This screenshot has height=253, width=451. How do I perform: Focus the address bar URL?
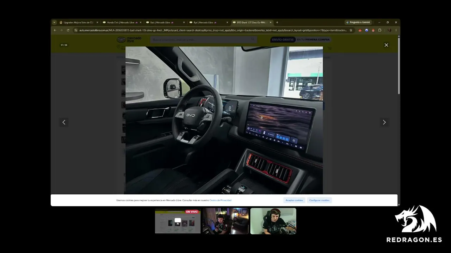213,30
